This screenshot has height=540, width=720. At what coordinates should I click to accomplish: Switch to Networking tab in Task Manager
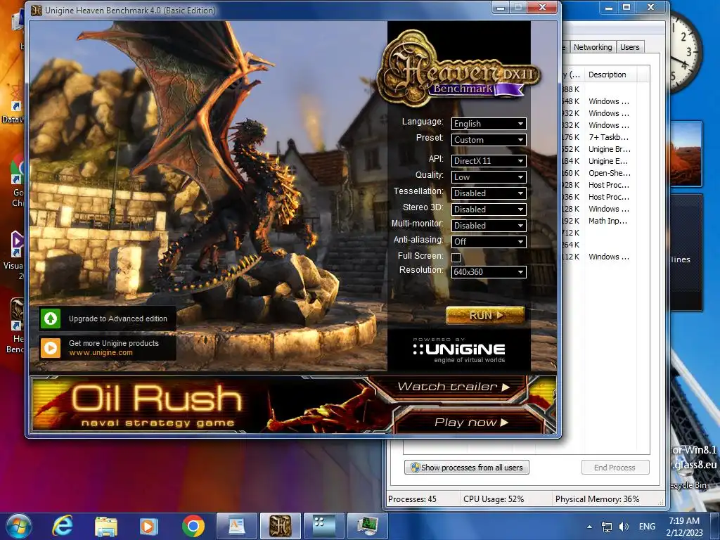click(592, 47)
